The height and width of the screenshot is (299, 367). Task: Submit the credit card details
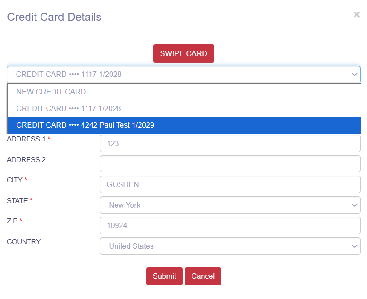164,276
